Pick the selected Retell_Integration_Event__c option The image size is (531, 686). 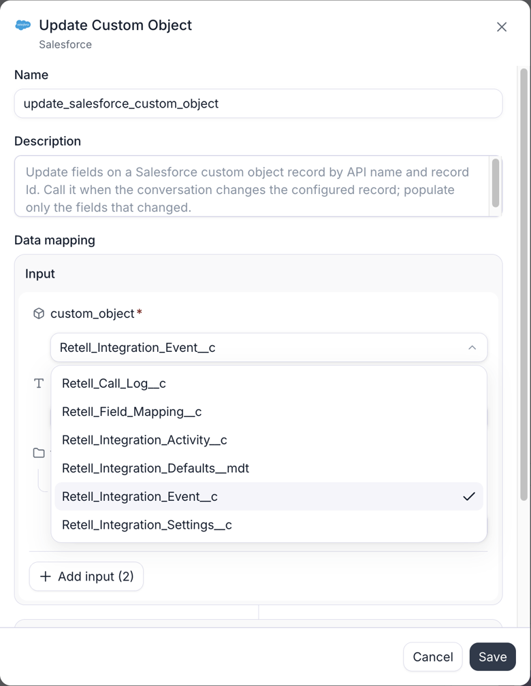click(269, 497)
